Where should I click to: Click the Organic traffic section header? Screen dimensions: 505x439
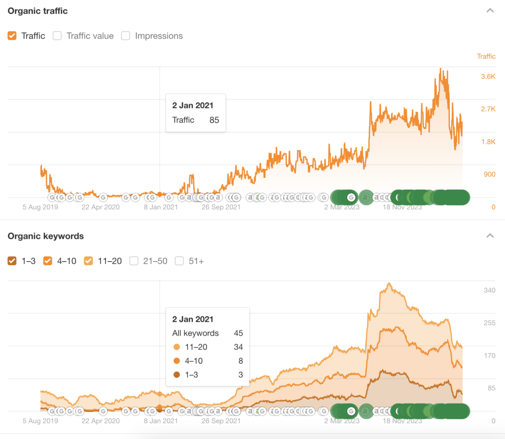(x=37, y=10)
